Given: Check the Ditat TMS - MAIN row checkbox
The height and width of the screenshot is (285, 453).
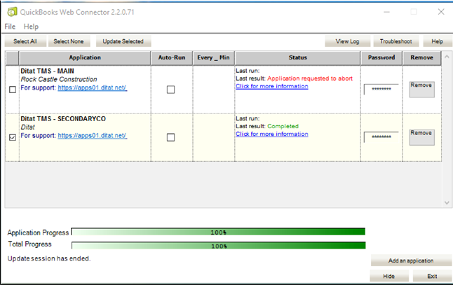Looking at the screenshot, I should (12, 90).
